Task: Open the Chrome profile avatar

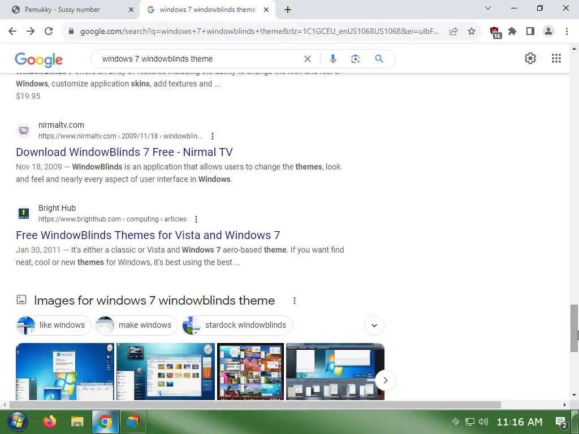Action: 548,32
